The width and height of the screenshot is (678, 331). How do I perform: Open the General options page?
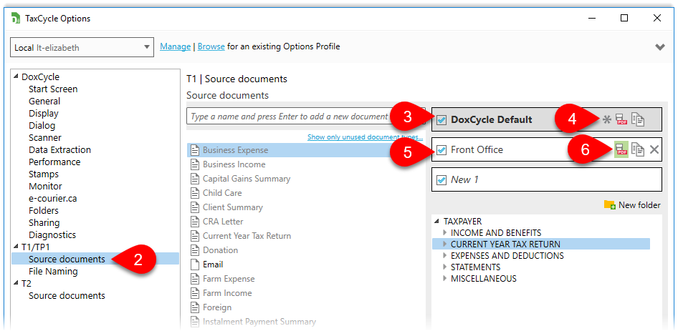44,101
